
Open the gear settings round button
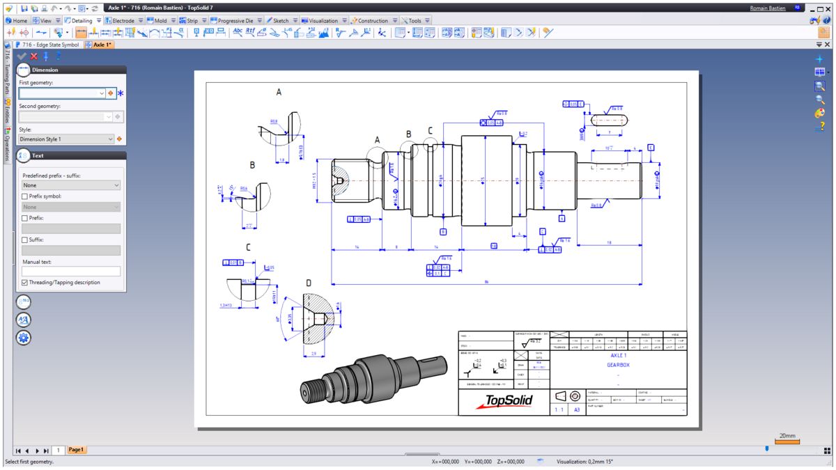pos(23,338)
